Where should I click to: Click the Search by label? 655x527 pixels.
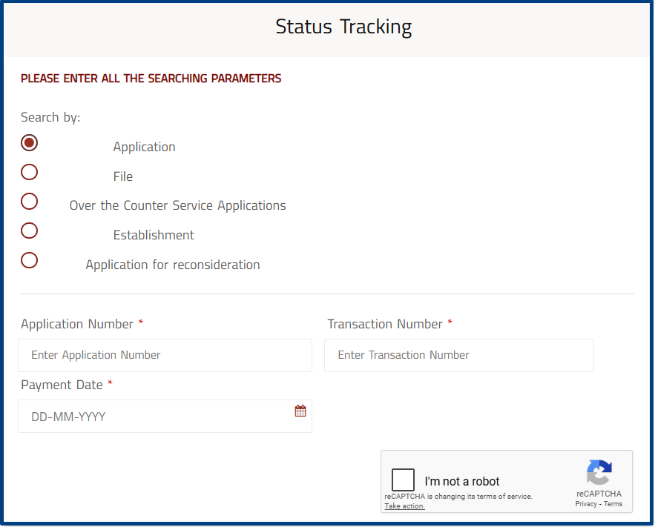[50, 117]
